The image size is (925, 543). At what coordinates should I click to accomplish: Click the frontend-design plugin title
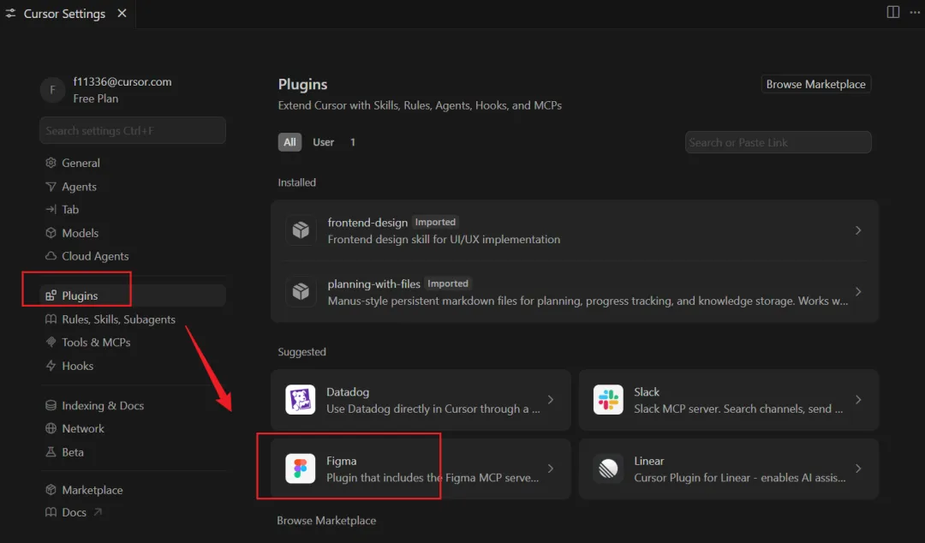[367, 223]
